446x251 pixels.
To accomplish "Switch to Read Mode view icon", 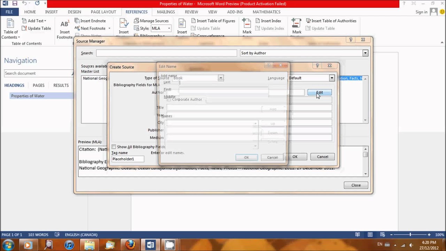I will pos(357,235).
